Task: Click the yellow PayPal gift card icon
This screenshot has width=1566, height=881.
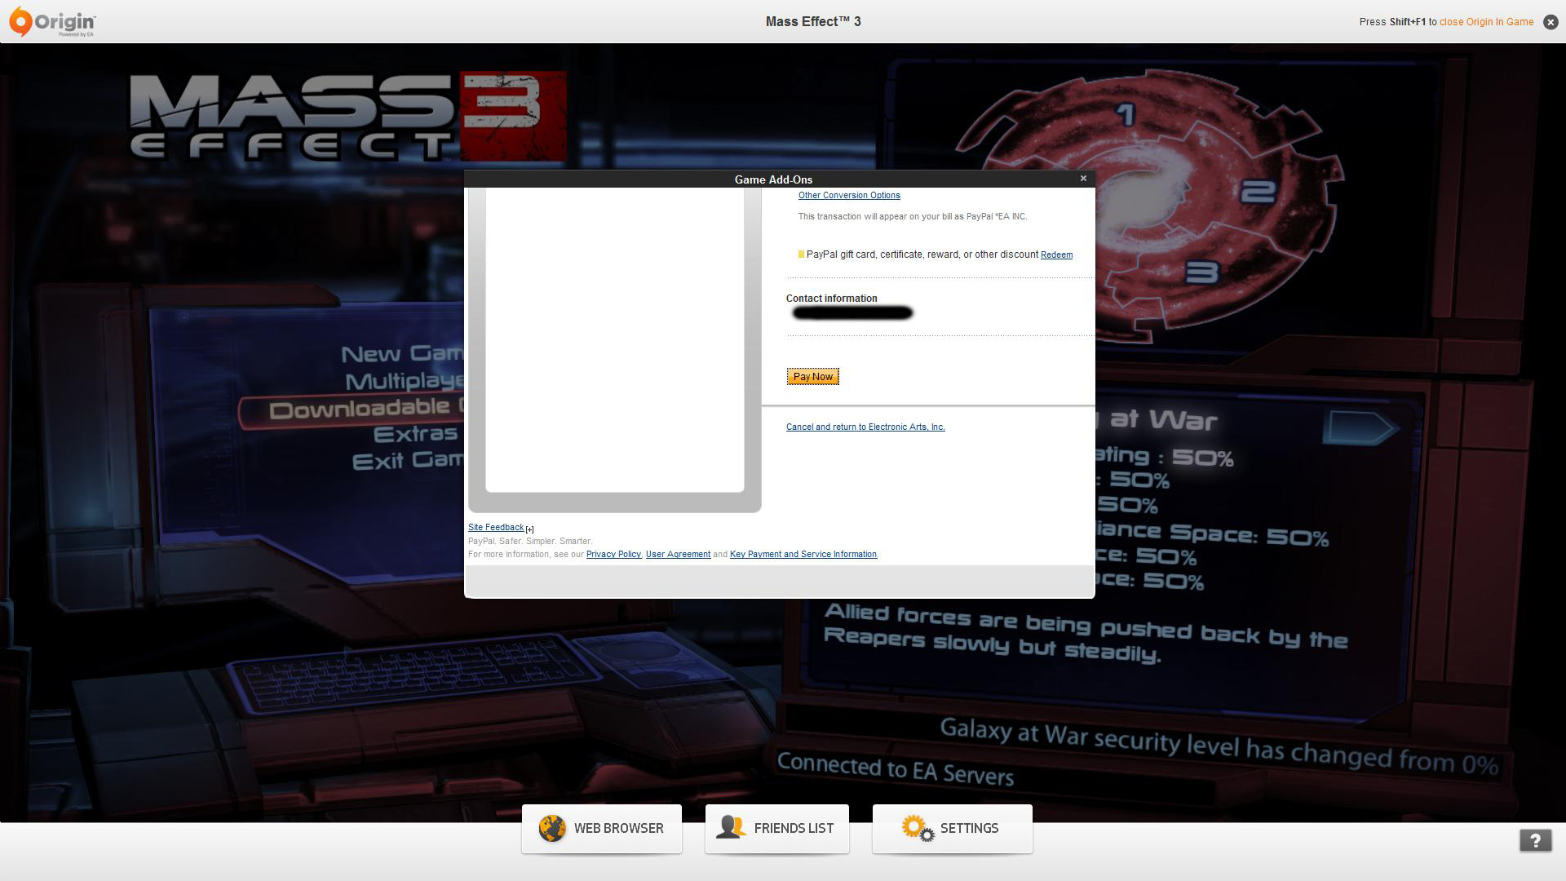Action: pos(801,255)
